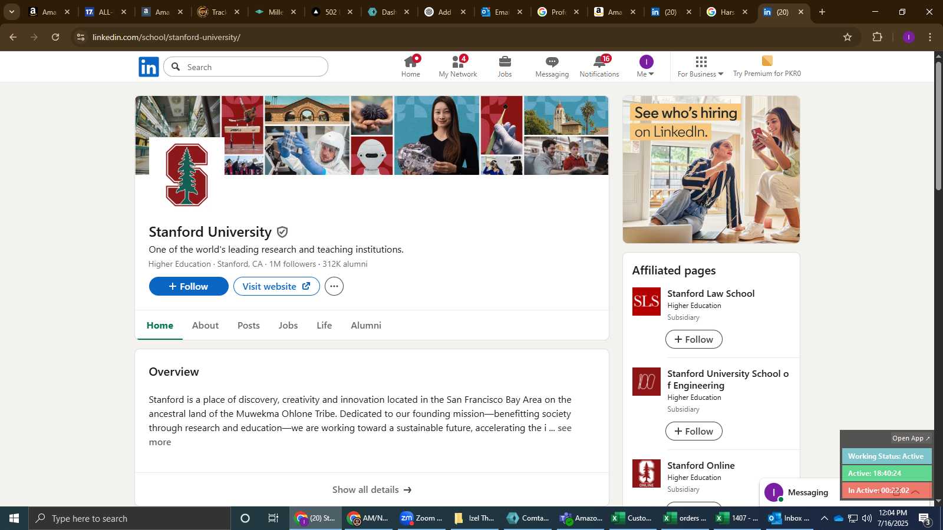
Task: Open Stanford Law School affiliated page
Action: pyautogui.click(x=711, y=293)
